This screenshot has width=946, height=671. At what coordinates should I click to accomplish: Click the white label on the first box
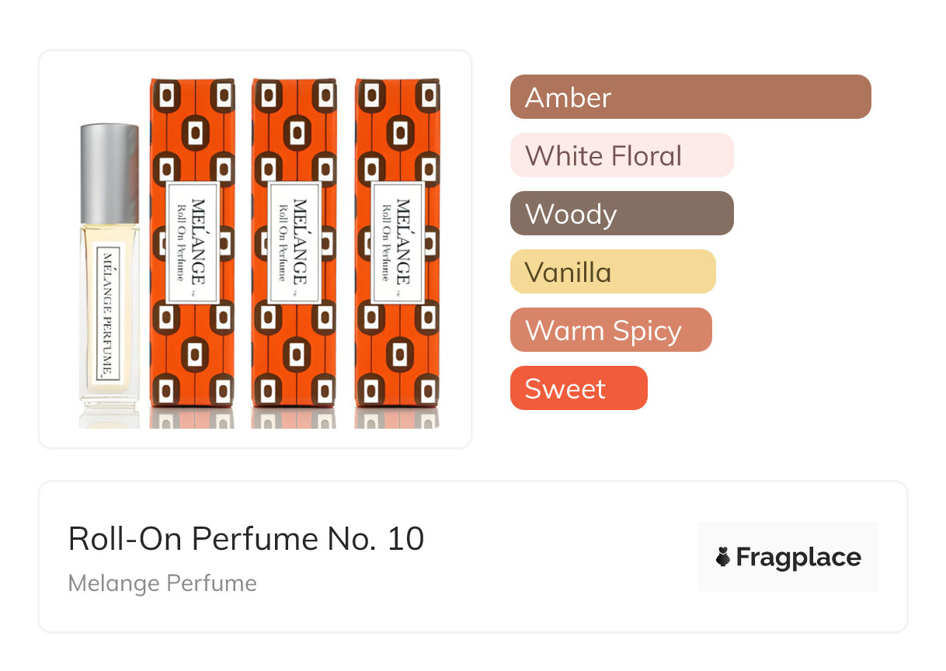click(192, 242)
